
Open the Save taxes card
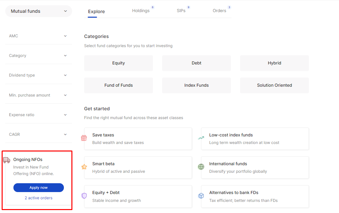pyautogui.click(x=138, y=139)
